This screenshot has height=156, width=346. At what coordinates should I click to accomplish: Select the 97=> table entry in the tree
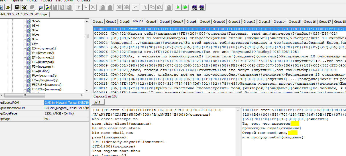coord(36,21)
